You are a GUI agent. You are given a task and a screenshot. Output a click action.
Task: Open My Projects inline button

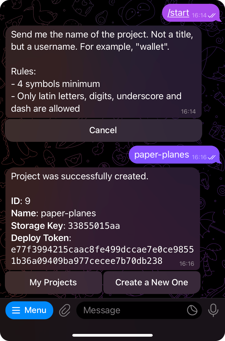pyautogui.click(x=53, y=283)
